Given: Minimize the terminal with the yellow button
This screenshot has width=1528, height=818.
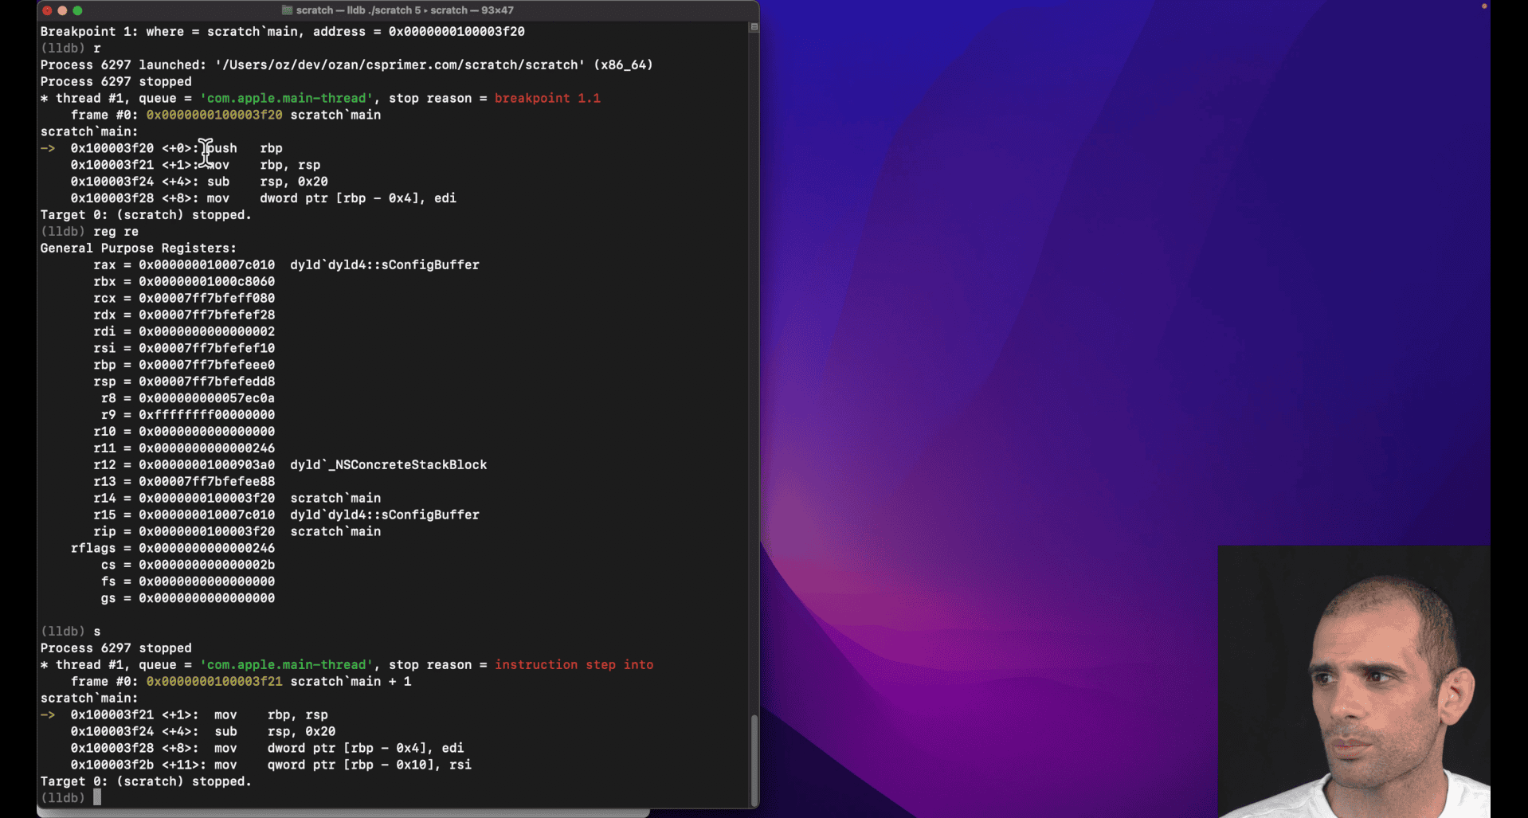Looking at the screenshot, I should click(x=62, y=10).
